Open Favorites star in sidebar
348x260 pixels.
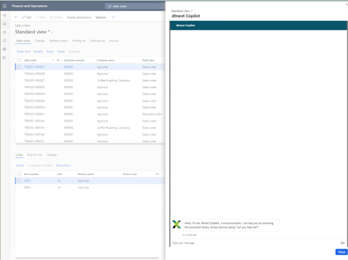pyautogui.click(x=5, y=32)
